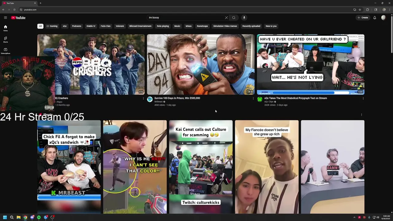Screen dimensions: 393x221
Task: Select the Music filter chip
Action: coord(177,26)
